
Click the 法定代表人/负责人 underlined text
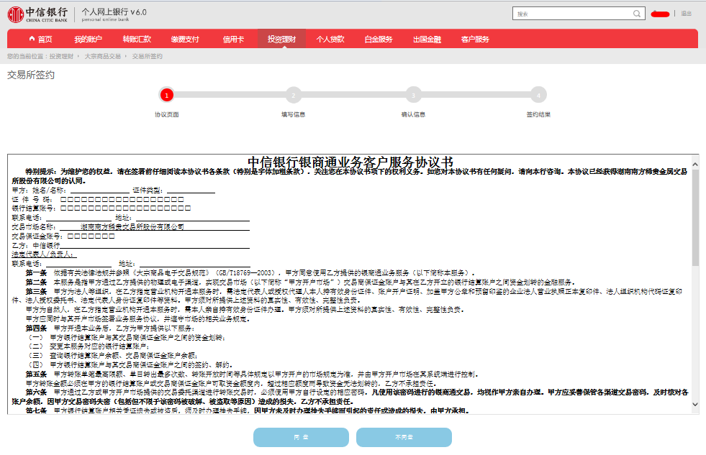[x=42, y=254]
